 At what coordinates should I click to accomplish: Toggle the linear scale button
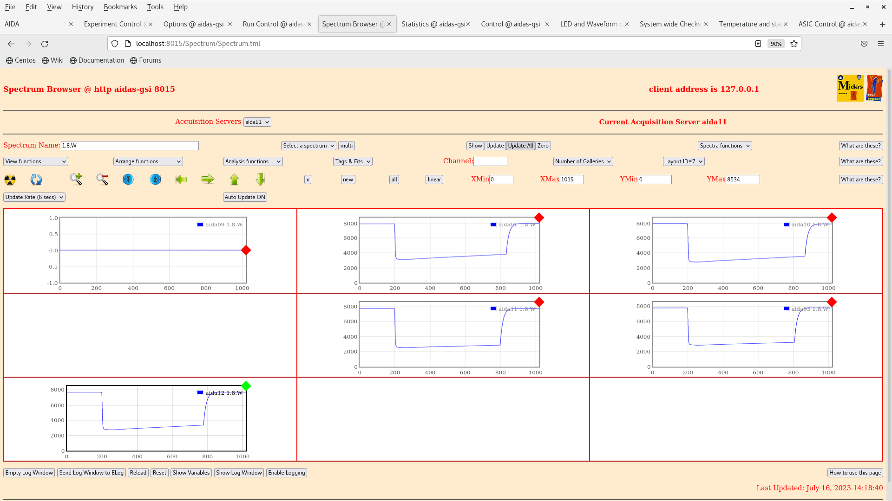pyautogui.click(x=434, y=180)
